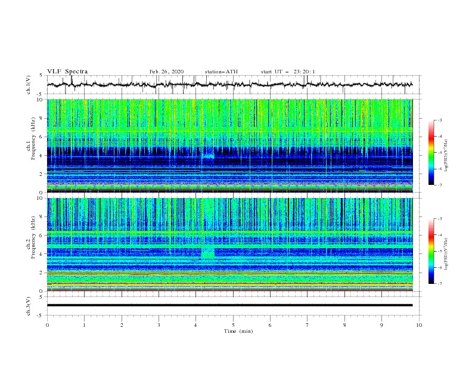Click the 'ch.1(V)' waveform axis label

tap(29, 85)
